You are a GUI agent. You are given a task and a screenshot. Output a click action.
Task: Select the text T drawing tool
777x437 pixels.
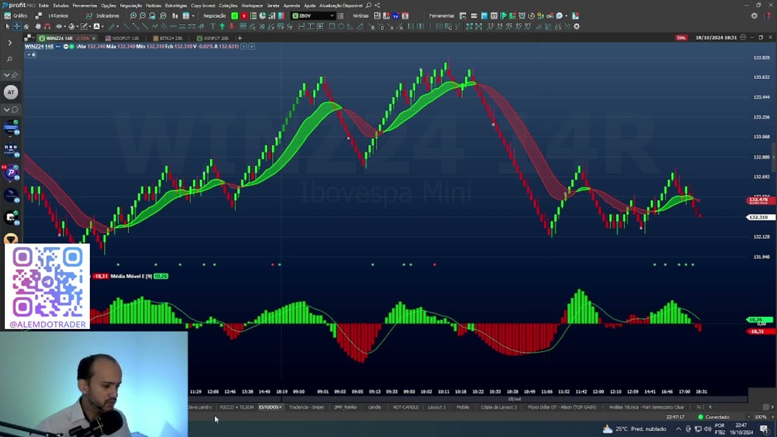[212, 26]
